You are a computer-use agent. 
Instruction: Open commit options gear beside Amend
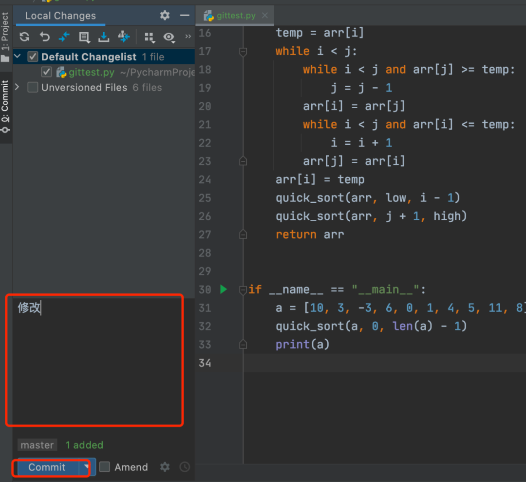pyautogui.click(x=165, y=467)
